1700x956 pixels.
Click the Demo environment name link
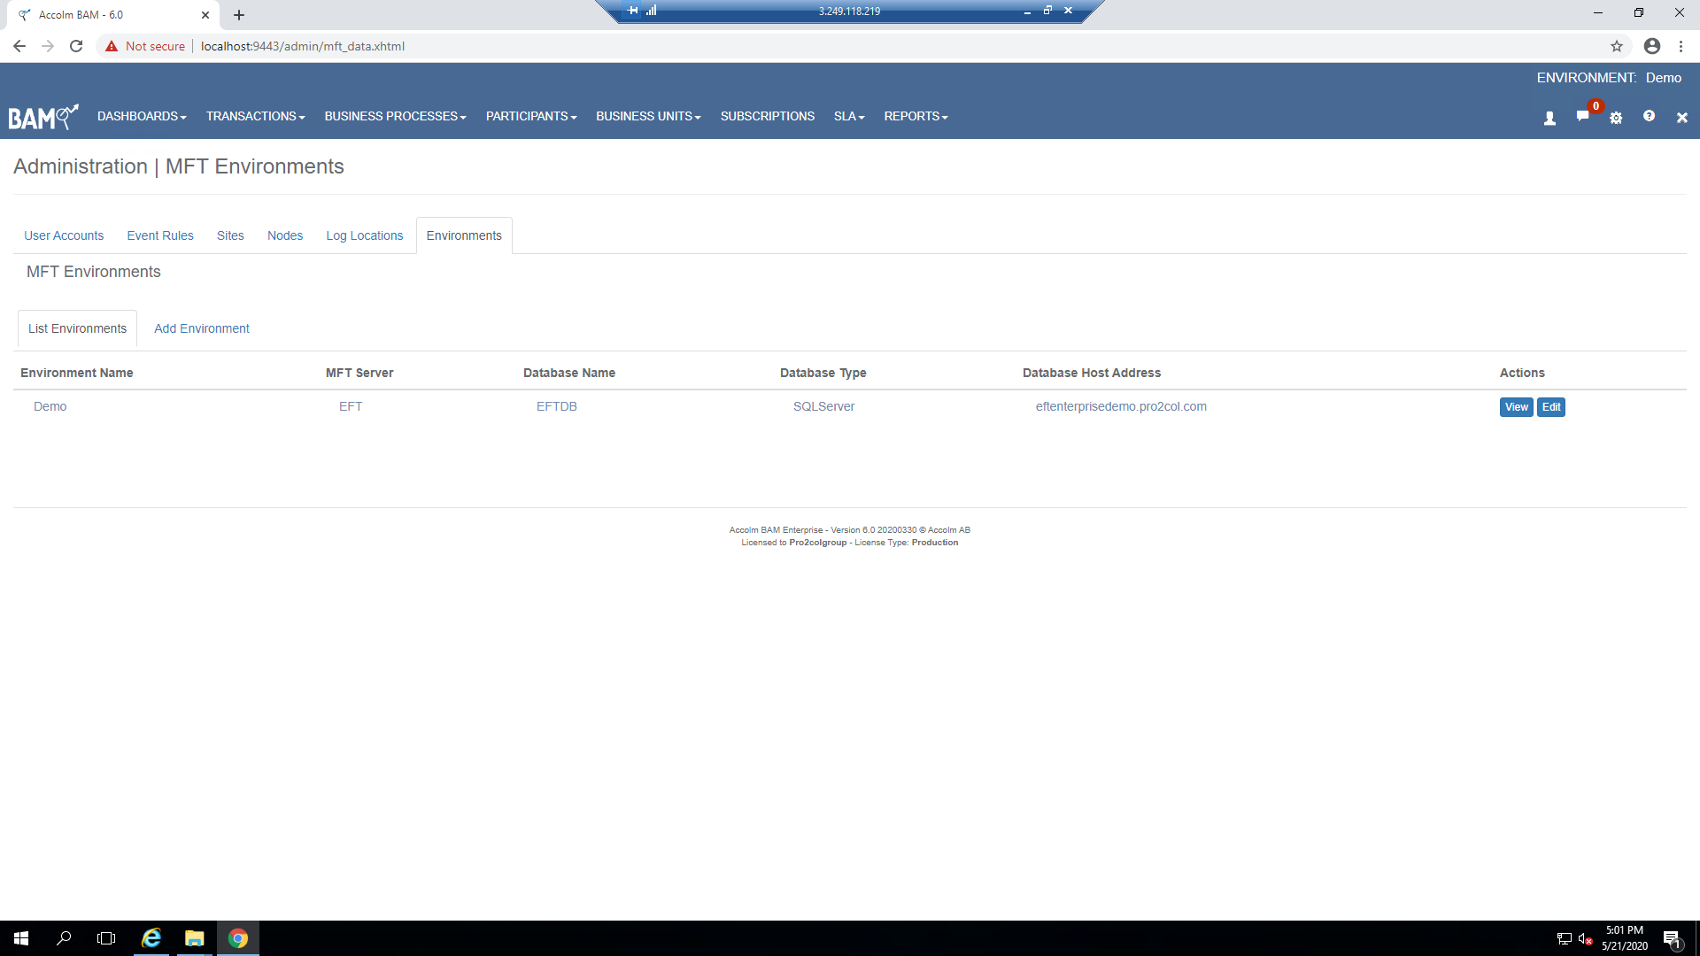pos(49,405)
